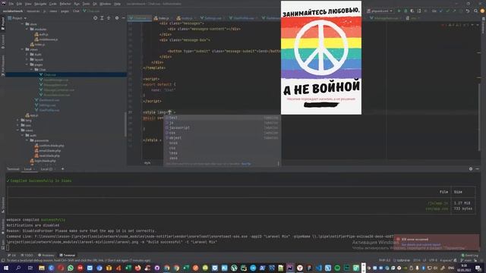Viewport: 486px width, 273px height.
Task: Click the Search Everywhere magnifier icon
Action: coord(475,11)
